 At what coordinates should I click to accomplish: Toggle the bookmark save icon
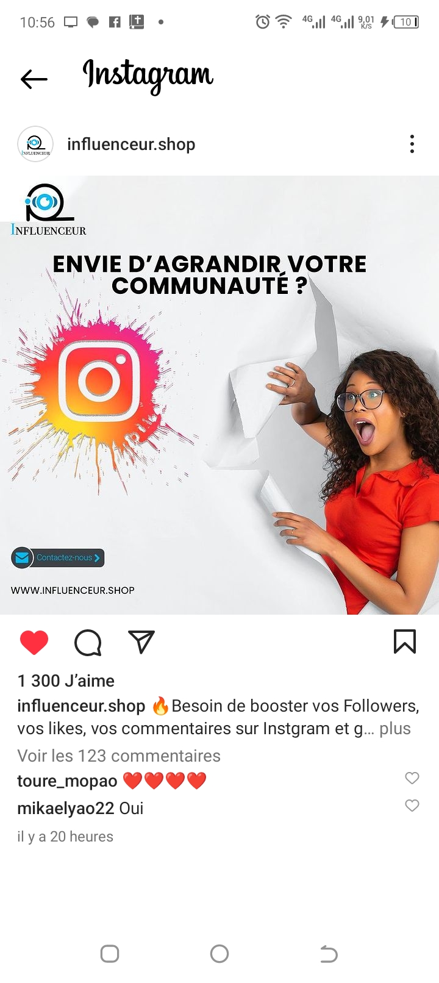[405, 642]
